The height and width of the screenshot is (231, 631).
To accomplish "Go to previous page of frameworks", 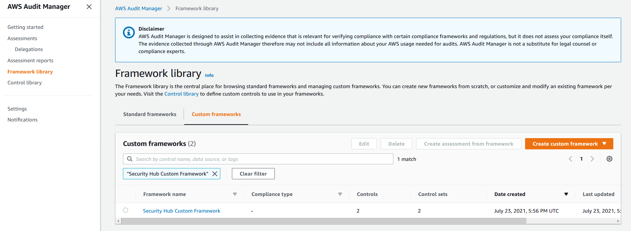I will [x=570, y=159].
